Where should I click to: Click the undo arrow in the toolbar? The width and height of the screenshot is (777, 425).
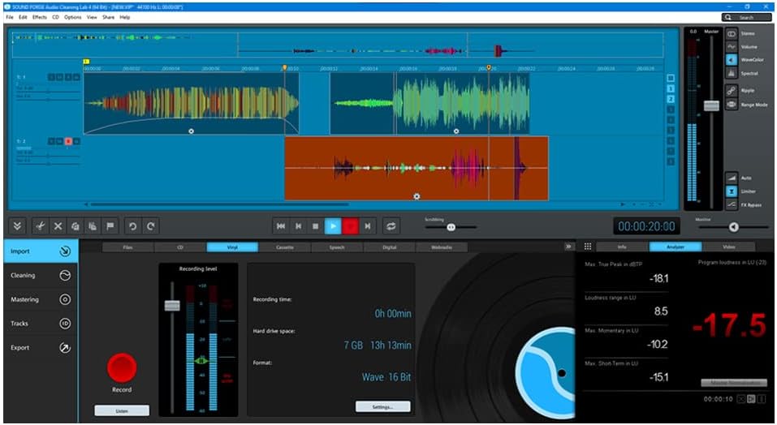[x=133, y=226]
